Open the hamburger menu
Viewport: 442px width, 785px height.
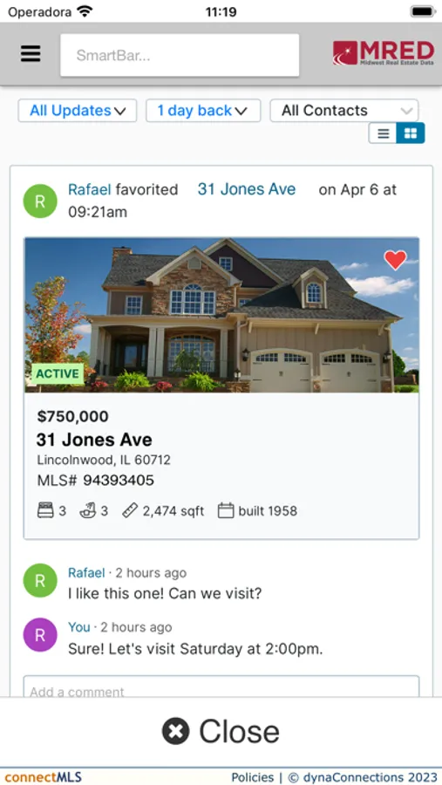click(31, 54)
